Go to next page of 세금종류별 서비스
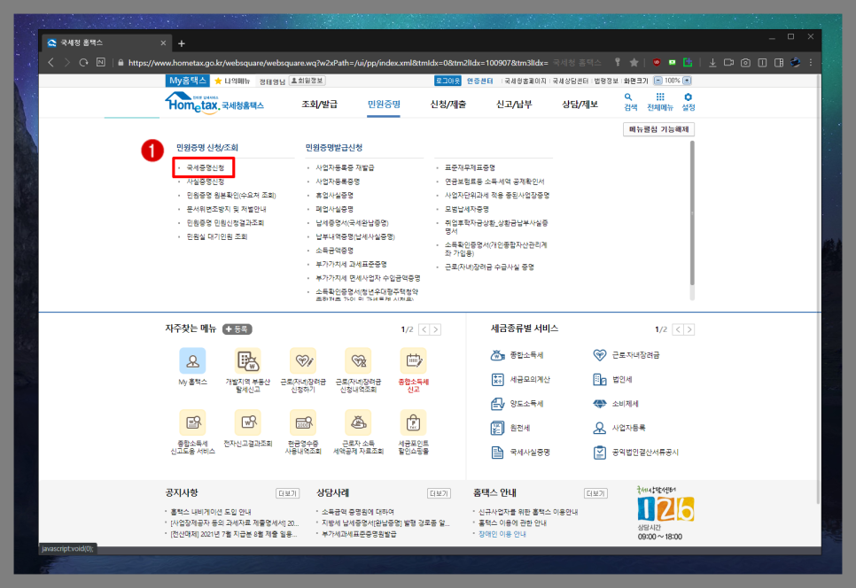The image size is (856, 588). [689, 329]
